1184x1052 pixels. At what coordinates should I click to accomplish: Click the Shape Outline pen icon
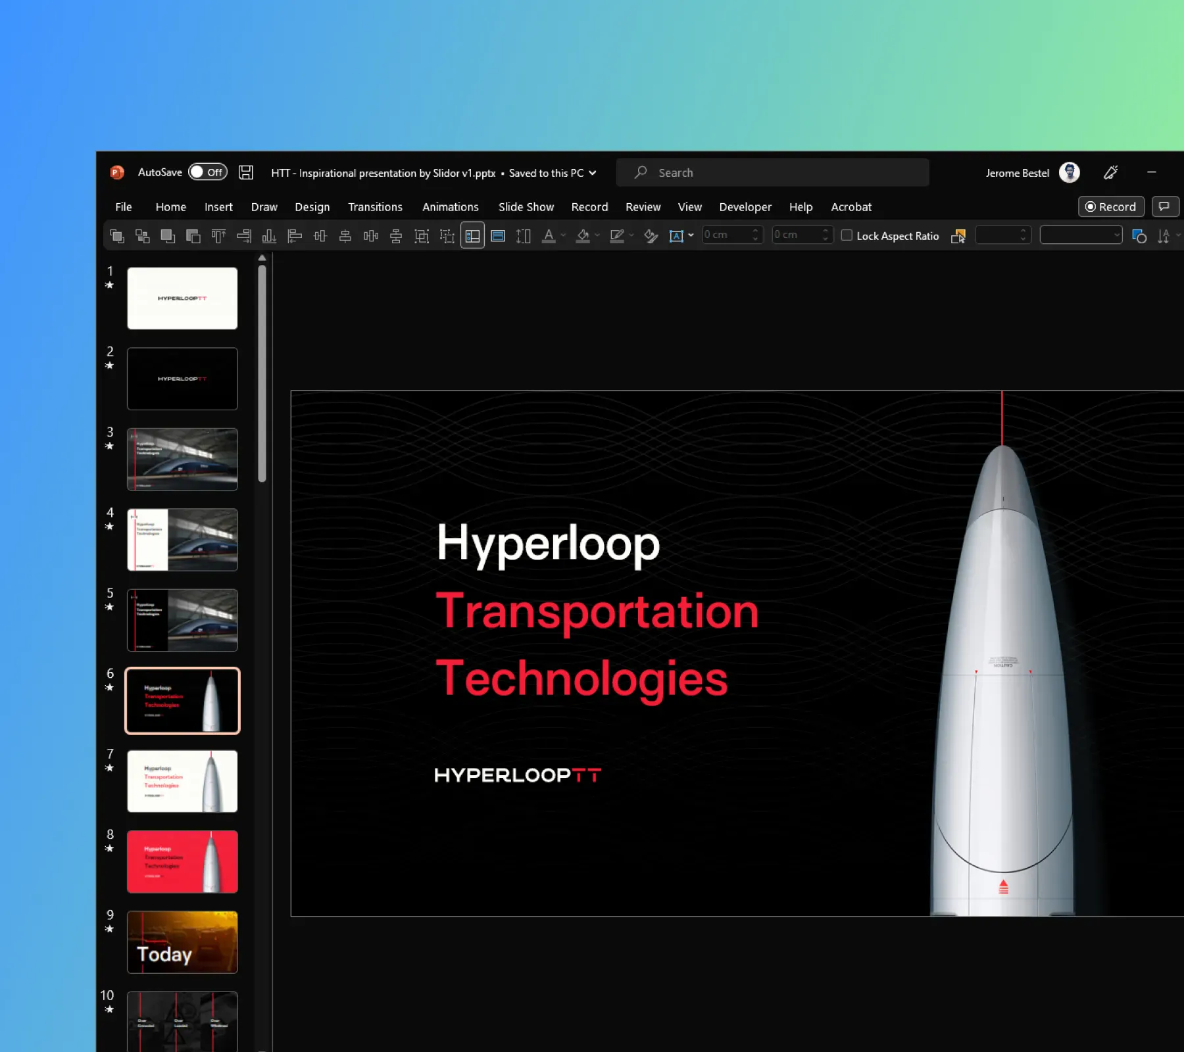tap(617, 236)
